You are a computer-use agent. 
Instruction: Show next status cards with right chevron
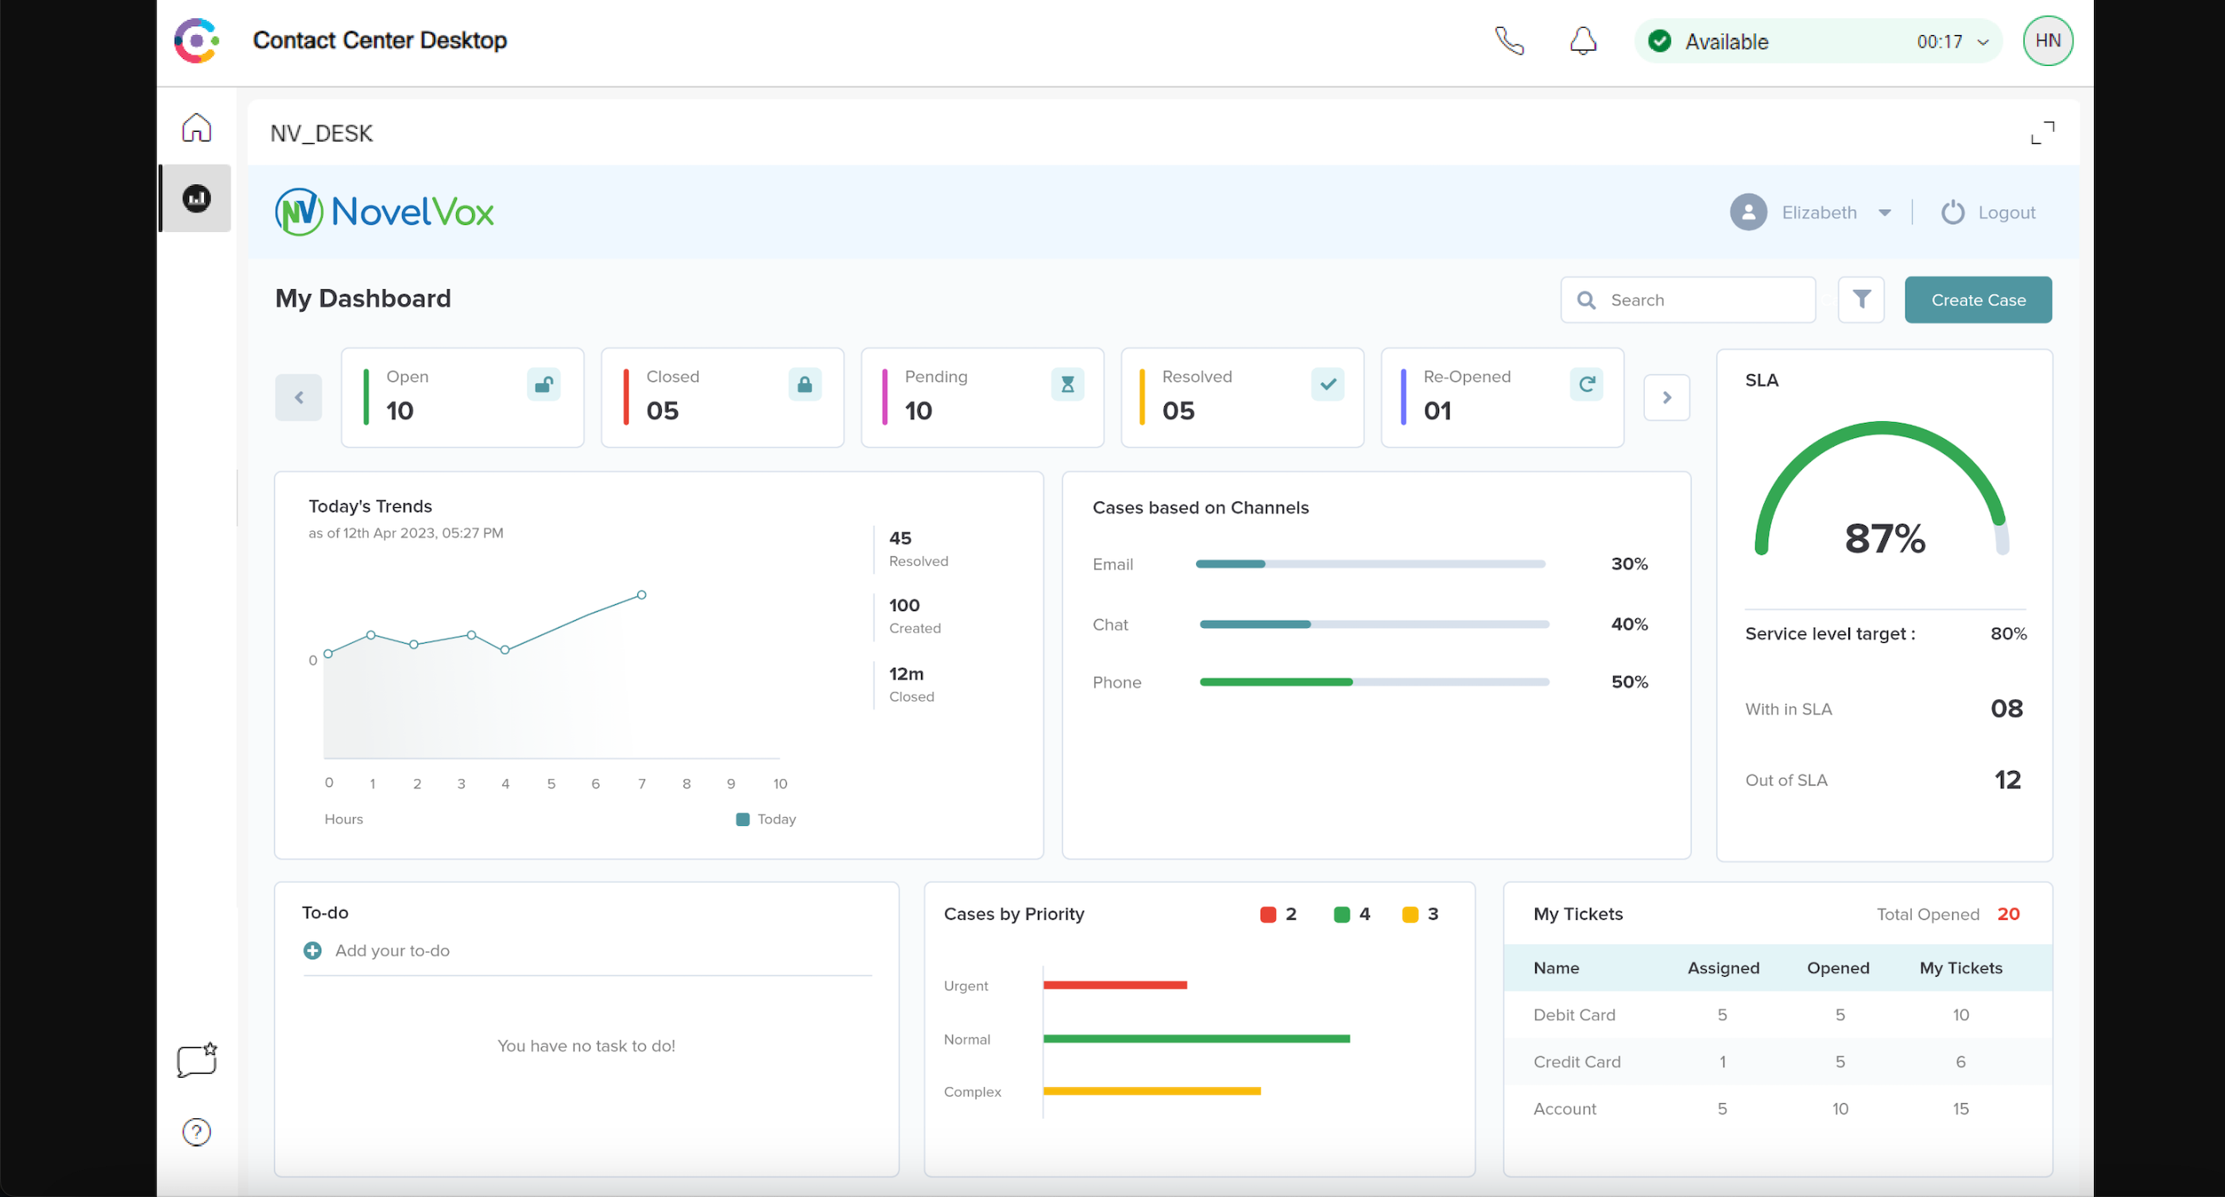coord(1666,397)
